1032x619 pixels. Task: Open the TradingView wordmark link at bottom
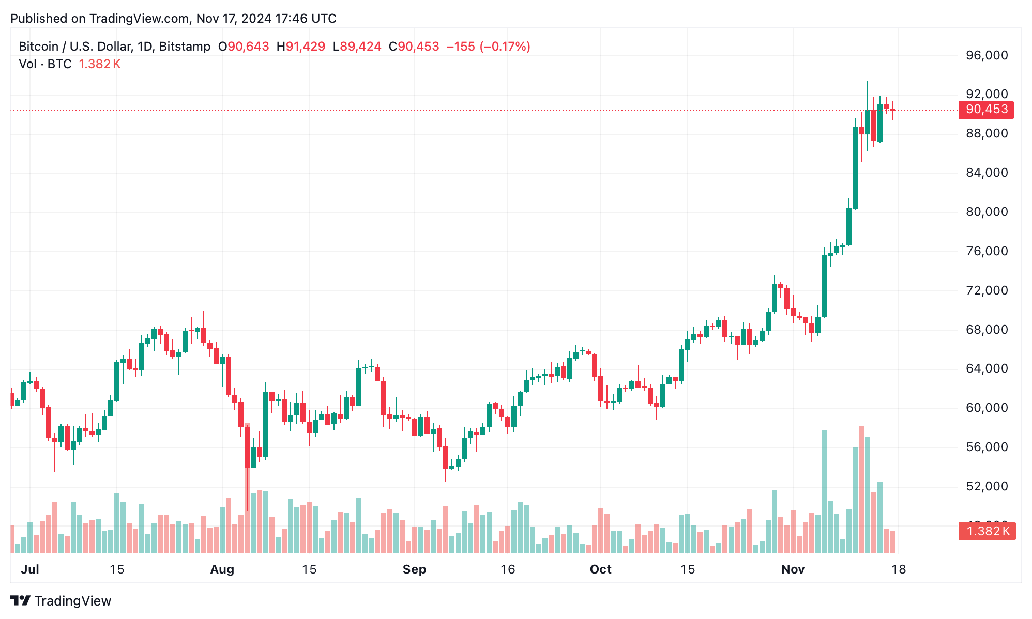pos(72,601)
